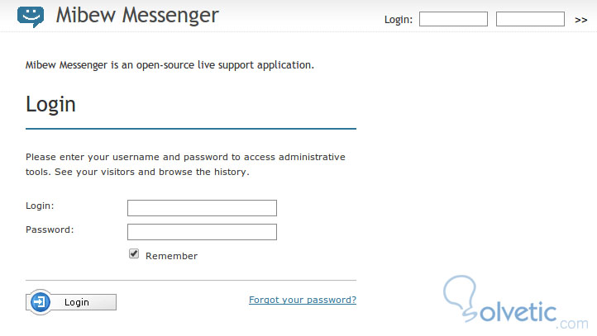
Task: Click the open-source live support description text
Action: (170, 64)
